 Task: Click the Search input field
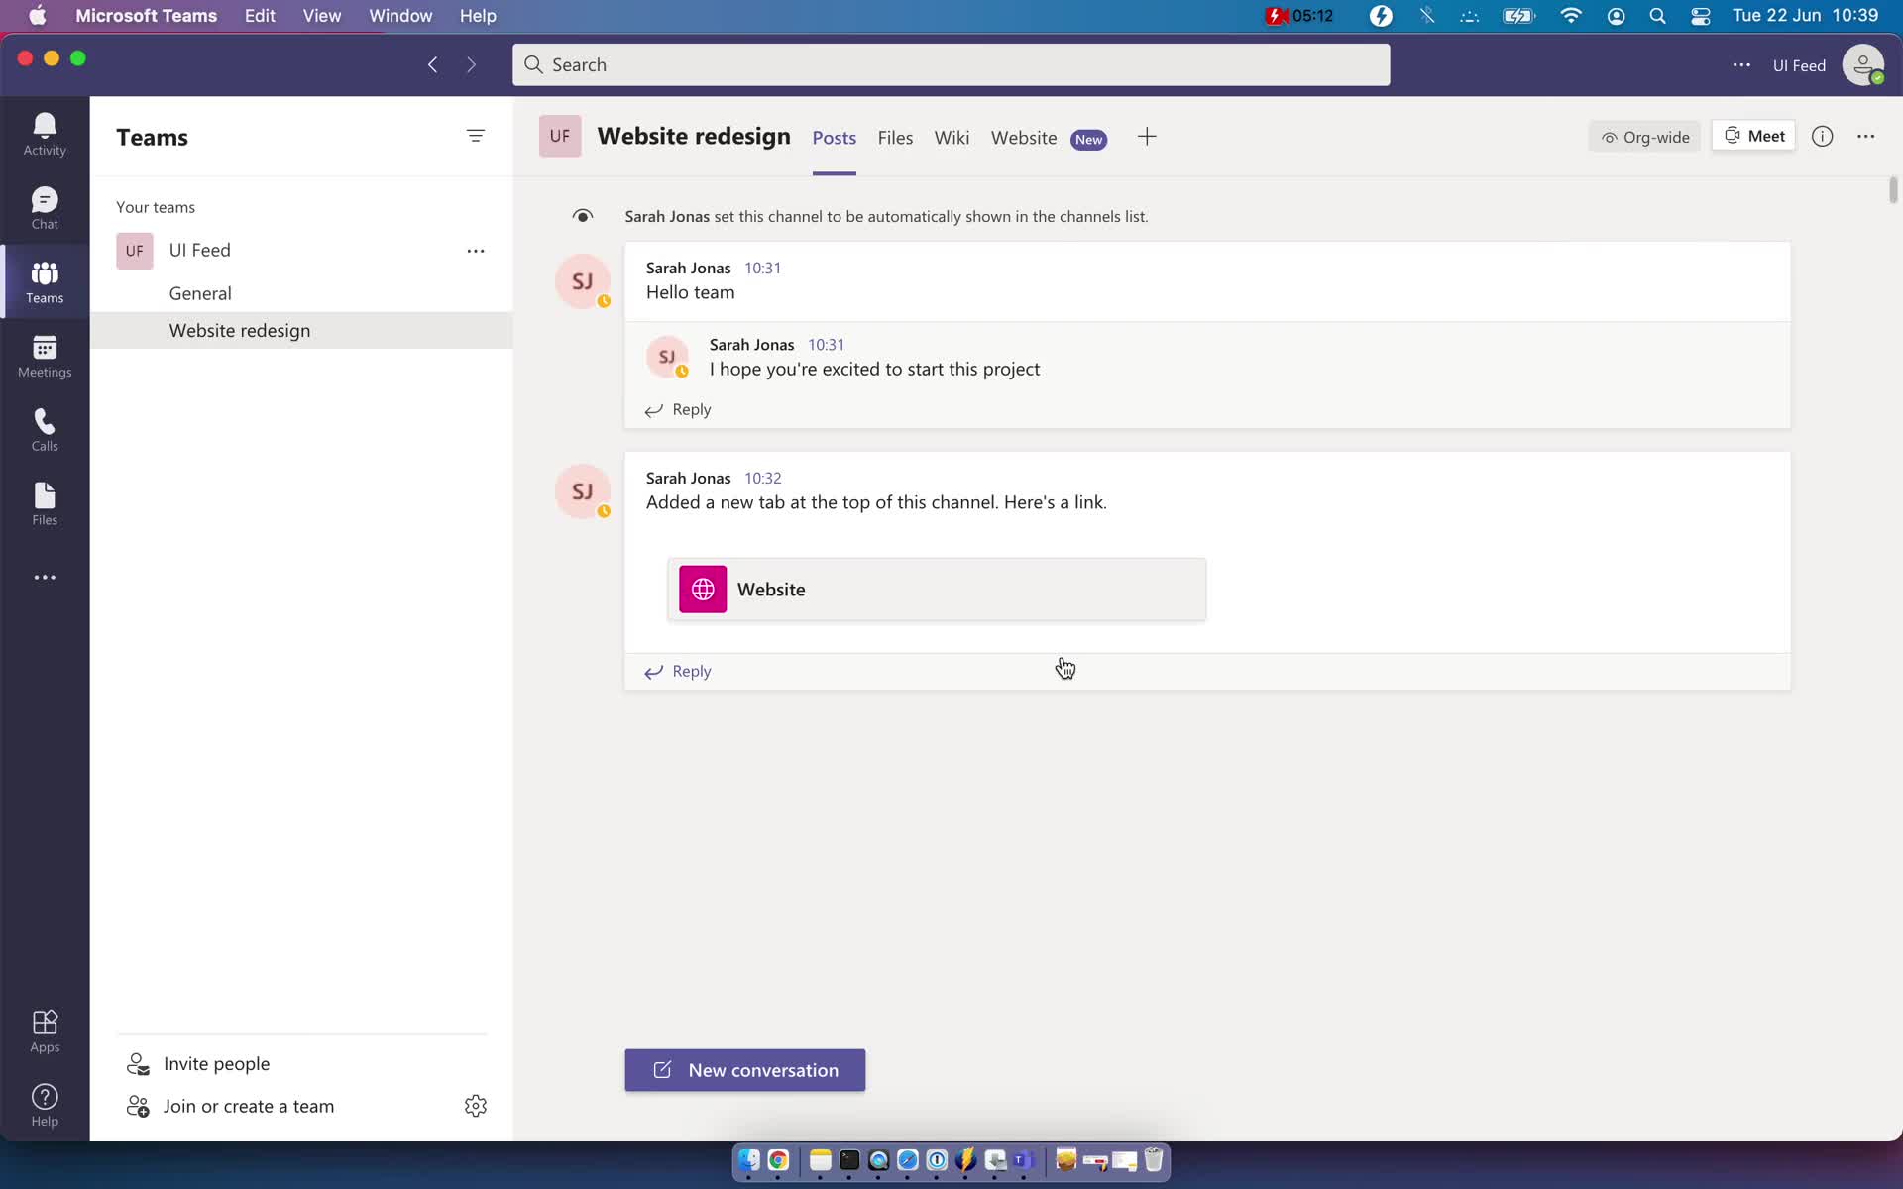951,64
